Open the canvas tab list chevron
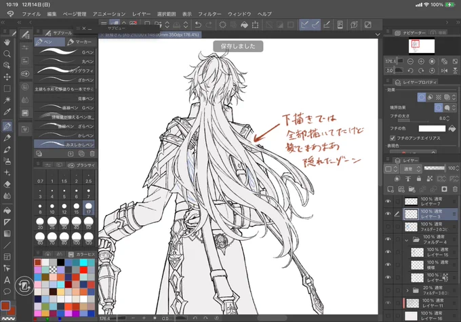This screenshot has width=461, height=322. point(378,35)
